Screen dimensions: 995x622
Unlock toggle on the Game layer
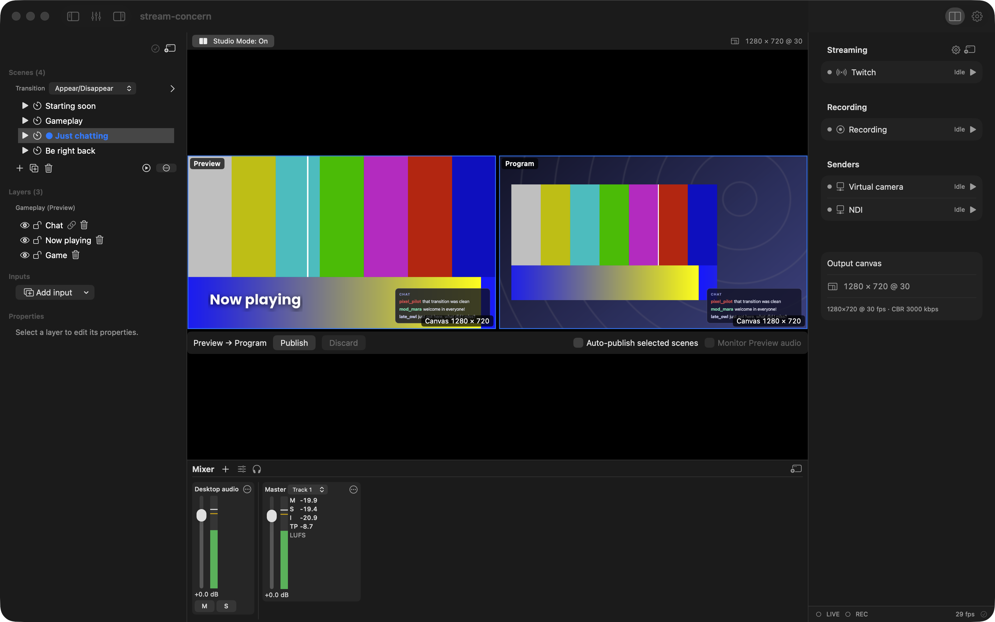click(x=37, y=255)
